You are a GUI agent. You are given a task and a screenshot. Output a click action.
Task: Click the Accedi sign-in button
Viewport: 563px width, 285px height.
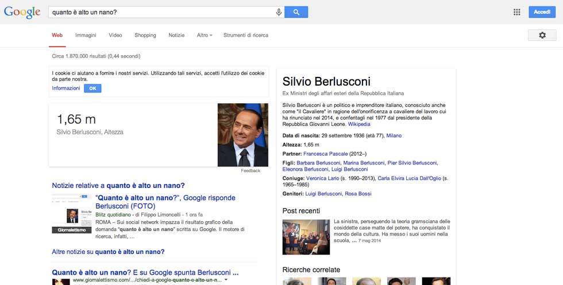(x=542, y=12)
